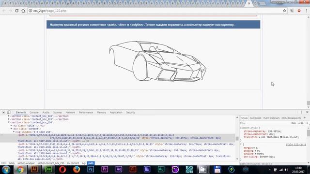The image size is (310, 174).
Task: View site info icon beside the URL
Action: pos(30,11)
